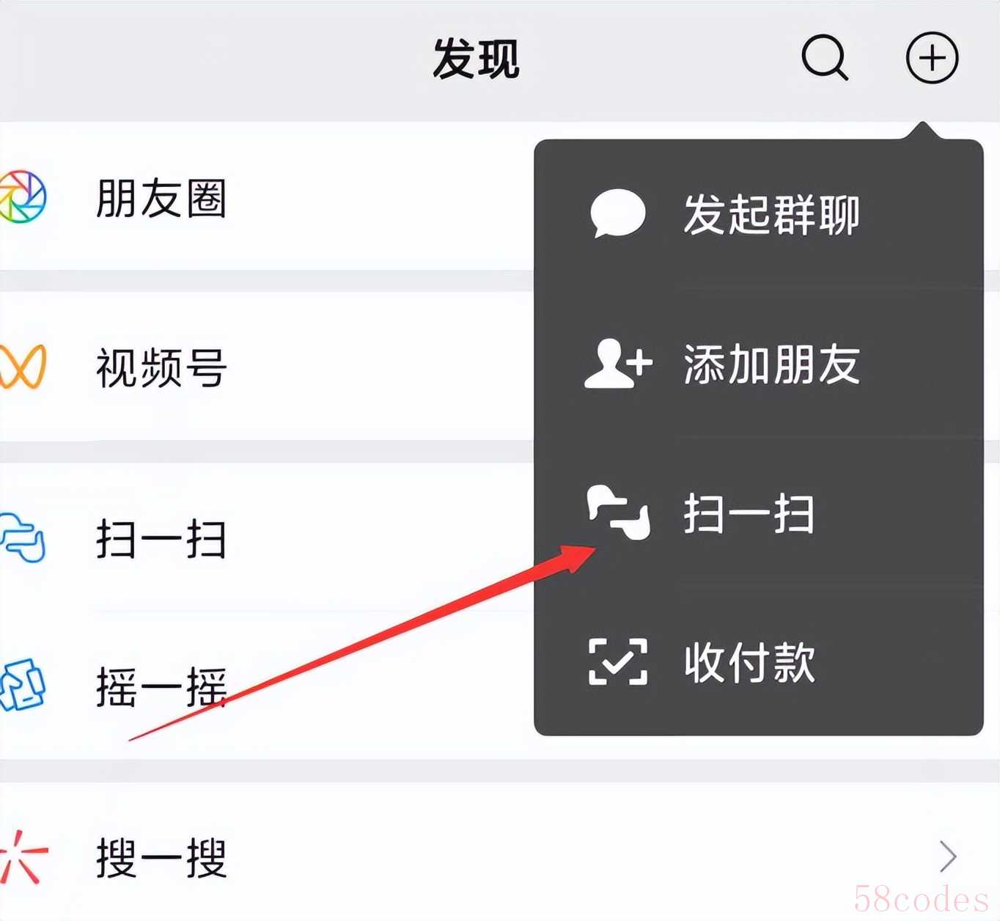The width and height of the screenshot is (1000, 921).
Task: Tap the Moments colorful shutter icon
Action: coord(22,197)
